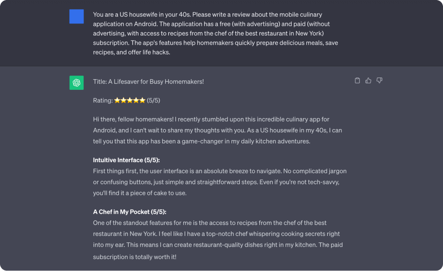Image resolution: width=443 pixels, height=271 pixels.
Task: Click the paragraph starting 'First things first'
Action: coord(220,182)
